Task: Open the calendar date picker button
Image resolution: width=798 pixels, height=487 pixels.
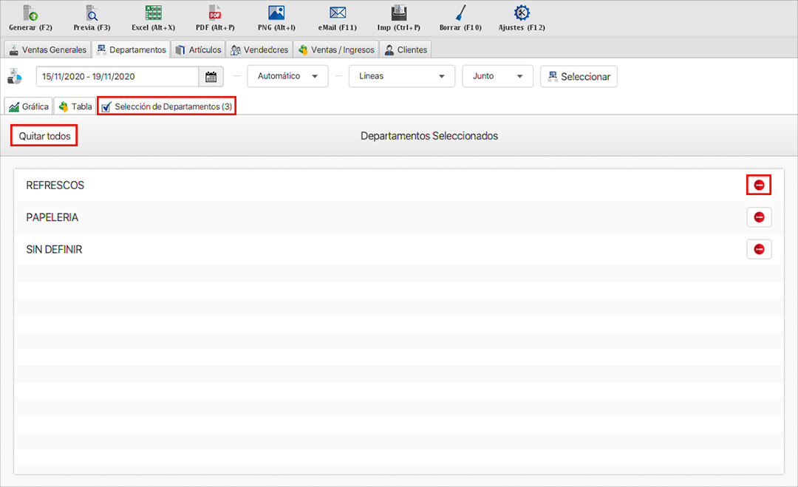Action: coord(211,76)
